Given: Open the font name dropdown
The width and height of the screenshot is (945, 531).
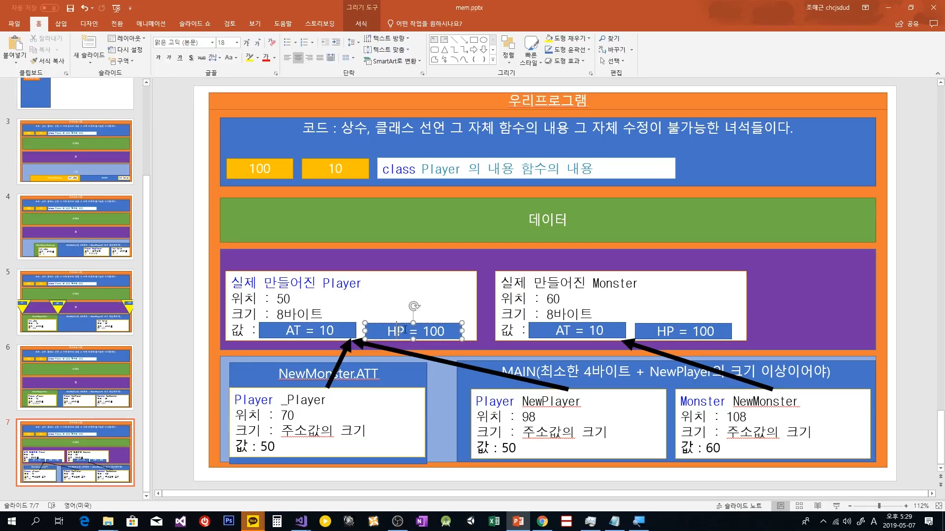Looking at the screenshot, I should click(212, 42).
